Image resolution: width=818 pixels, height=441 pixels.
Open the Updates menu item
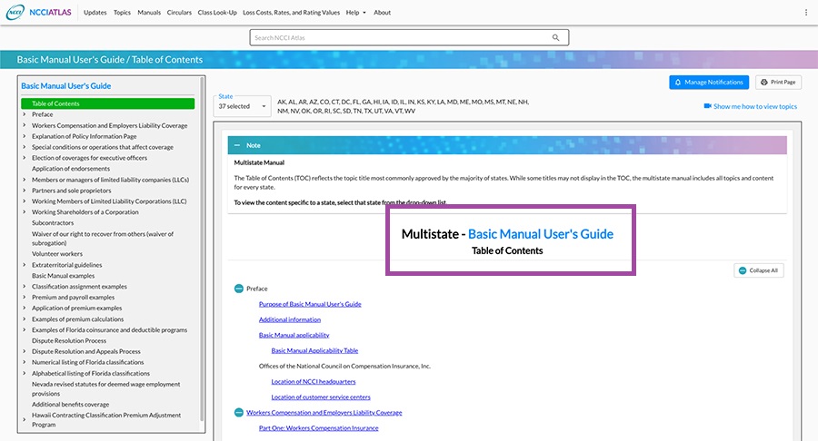pyautogui.click(x=95, y=13)
